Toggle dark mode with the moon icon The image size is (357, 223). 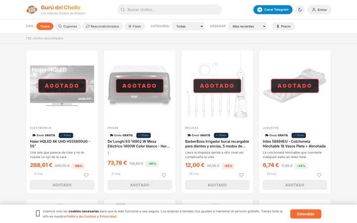(x=300, y=9)
